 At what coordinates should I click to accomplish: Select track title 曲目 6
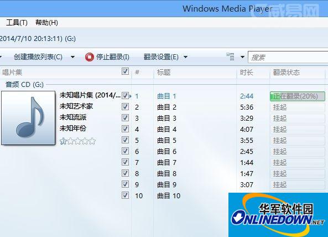click(x=166, y=152)
